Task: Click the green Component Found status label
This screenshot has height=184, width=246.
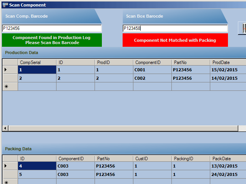Action: (x=52, y=40)
